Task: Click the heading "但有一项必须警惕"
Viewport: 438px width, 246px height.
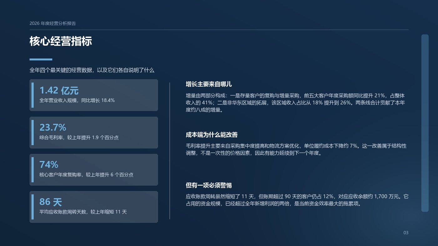Action: tap(209, 185)
